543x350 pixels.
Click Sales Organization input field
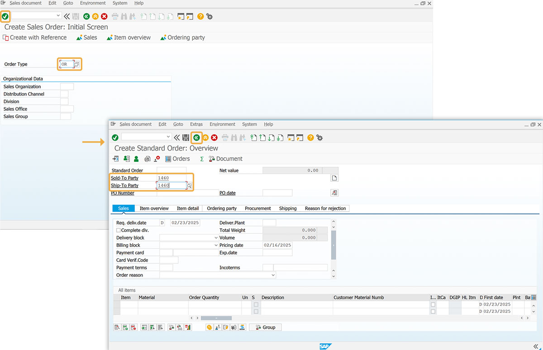point(67,86)
